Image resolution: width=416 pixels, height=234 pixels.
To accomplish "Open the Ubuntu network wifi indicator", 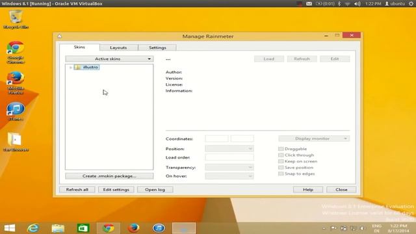I will (x=348, y=4).
